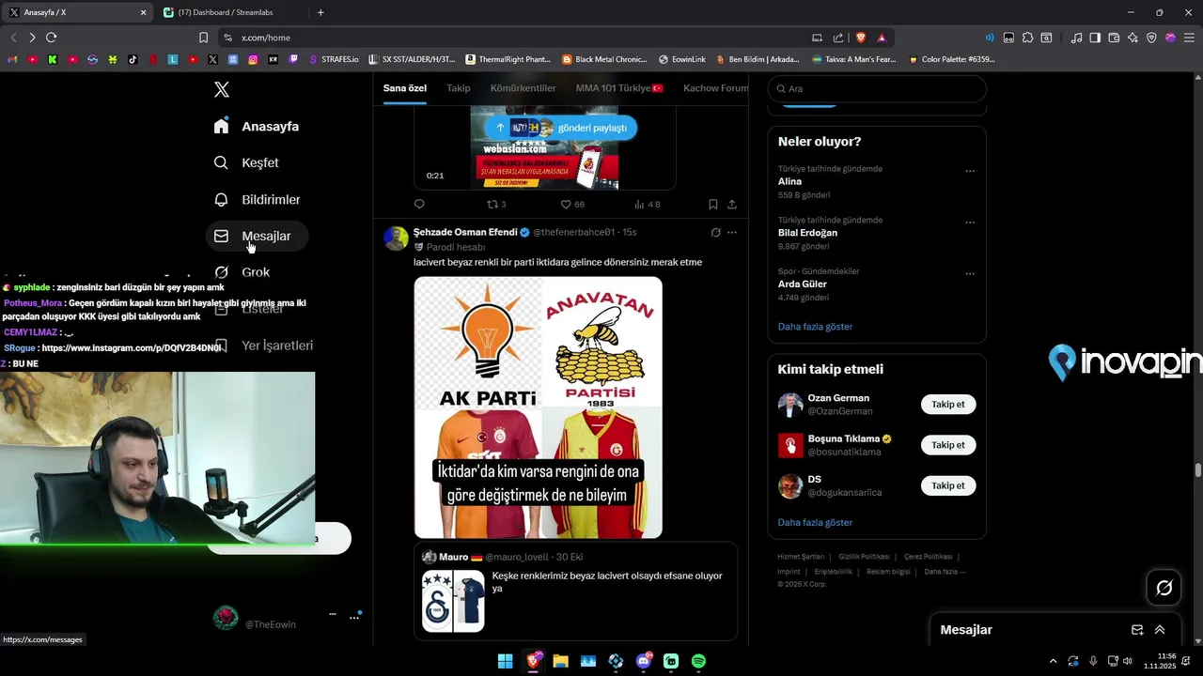Open more options on Şehzade Osman Efendi post
Viewport: 1203px width, 676px height.
[x=732, y=232]
